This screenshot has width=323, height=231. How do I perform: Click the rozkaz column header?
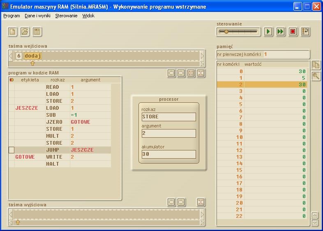(58, 80)
